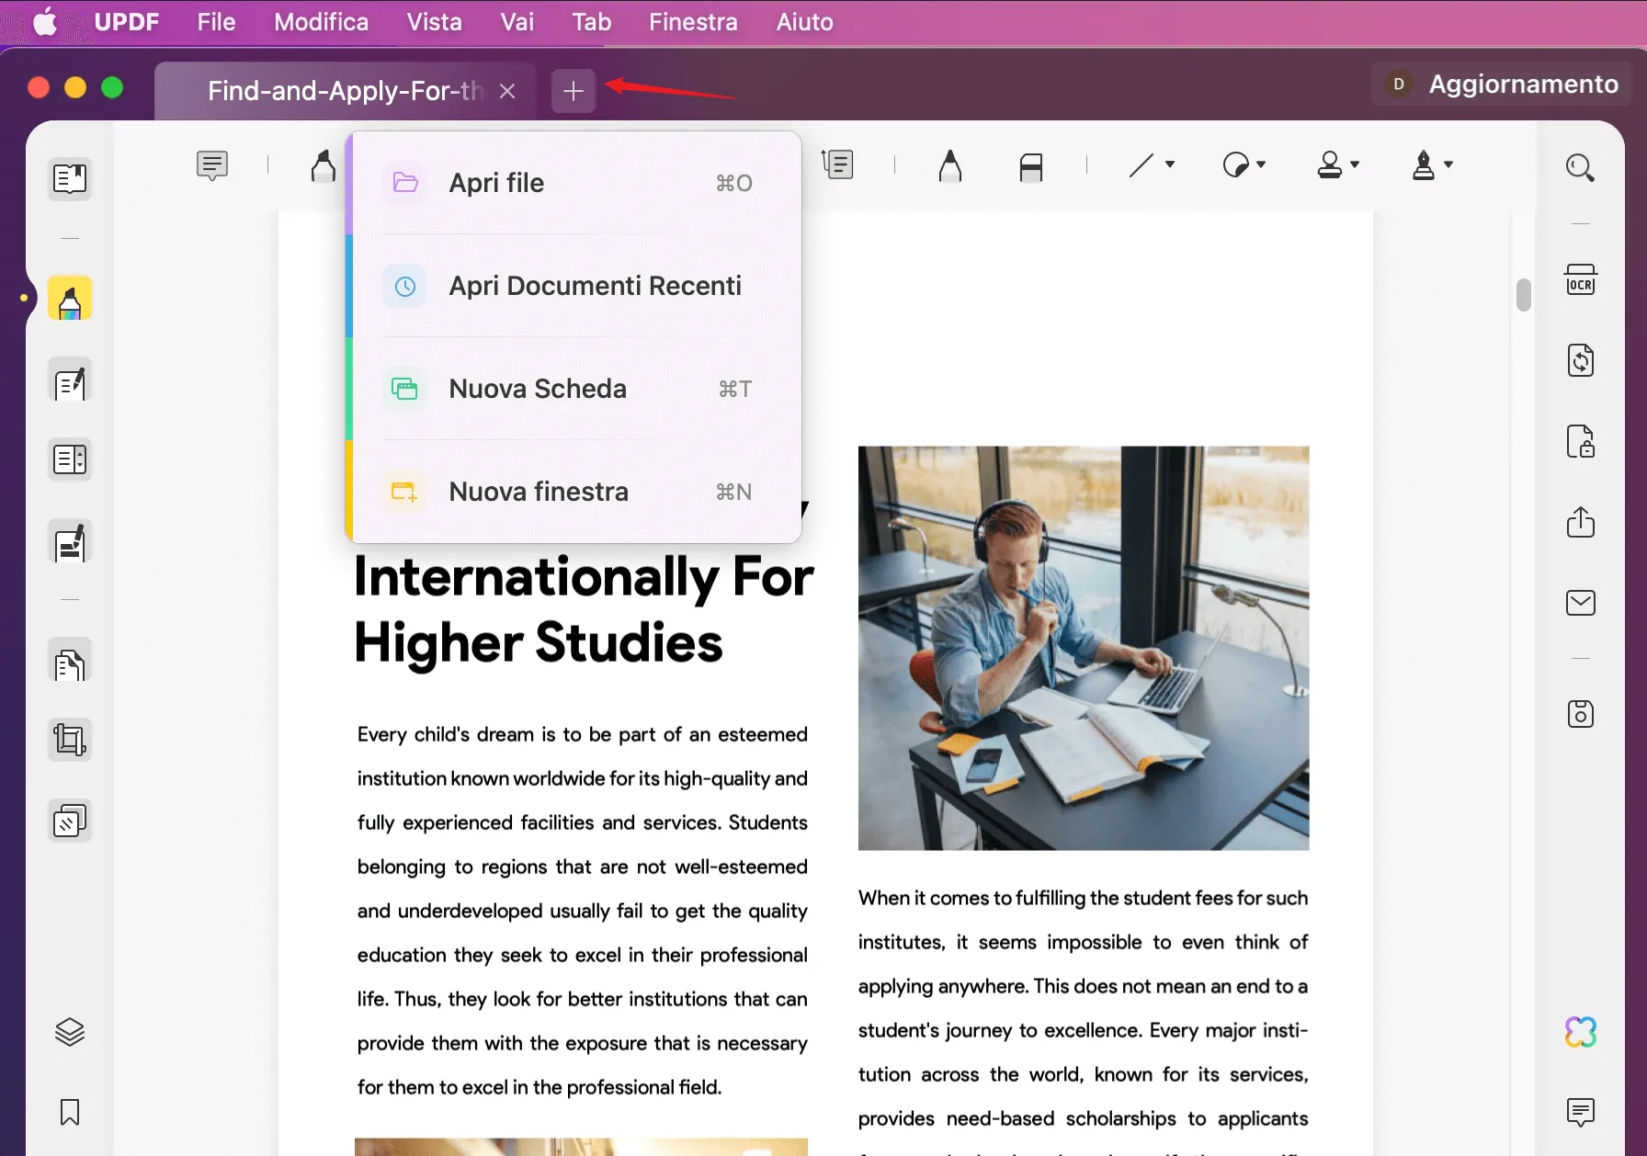Open the Protect with password tool
The image size is (1647, 1156).
coord(1581,441)
